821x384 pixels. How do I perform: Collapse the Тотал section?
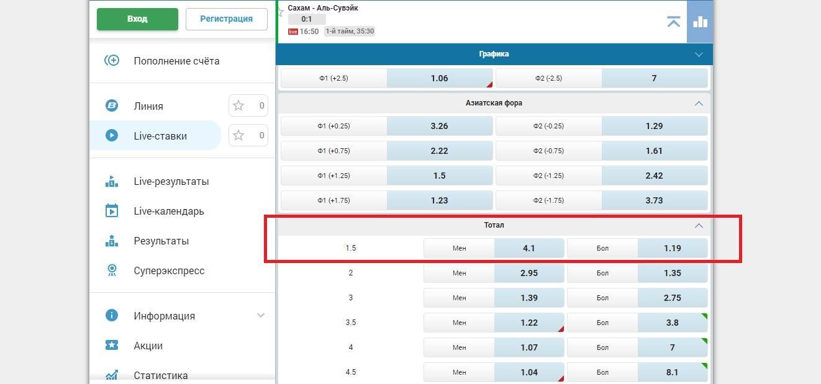tap(699, 225)
